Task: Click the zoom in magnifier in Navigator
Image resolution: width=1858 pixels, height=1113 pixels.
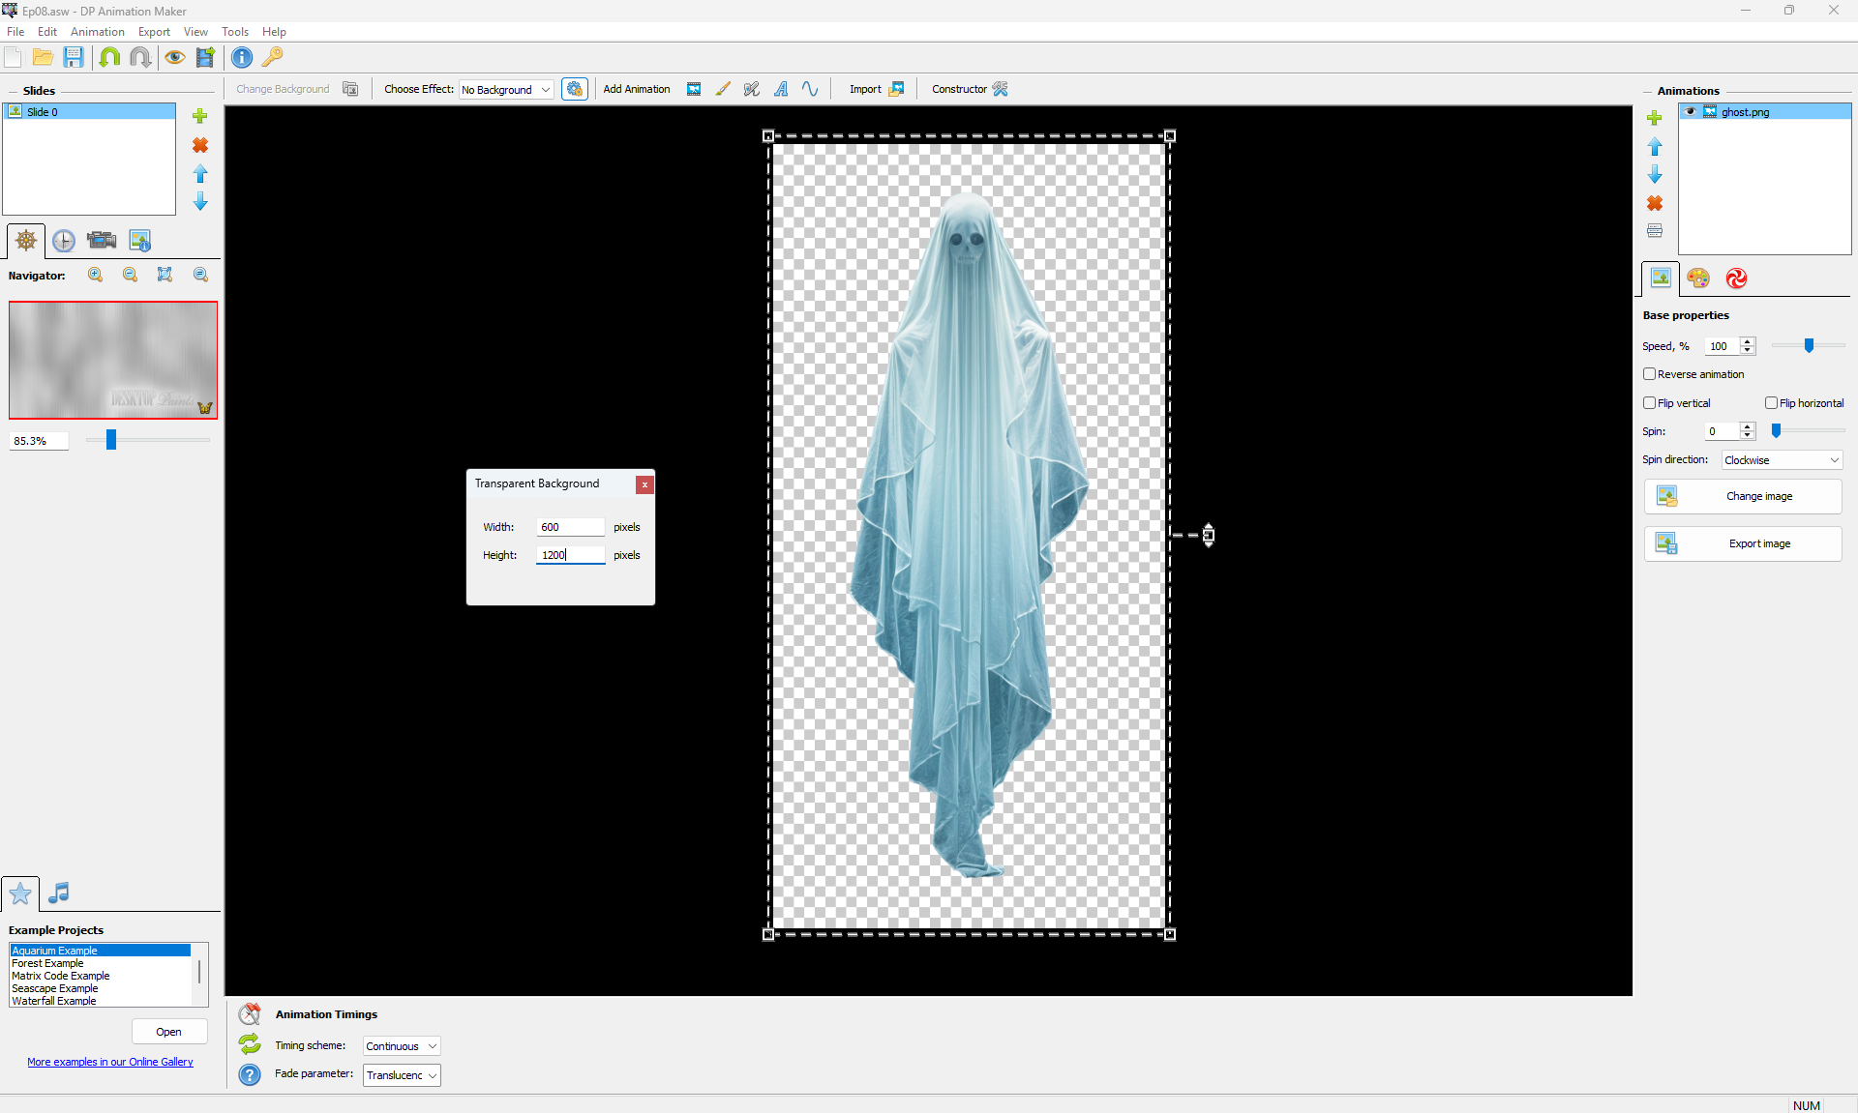Action: point(95,275)
